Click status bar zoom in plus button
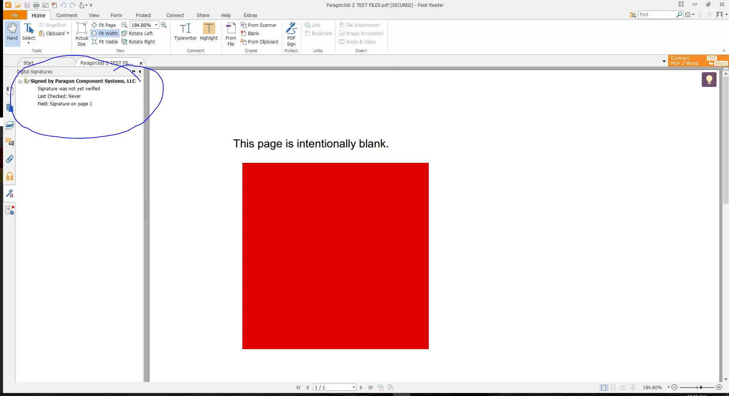729x396 pixels. [x=719, y=387]
